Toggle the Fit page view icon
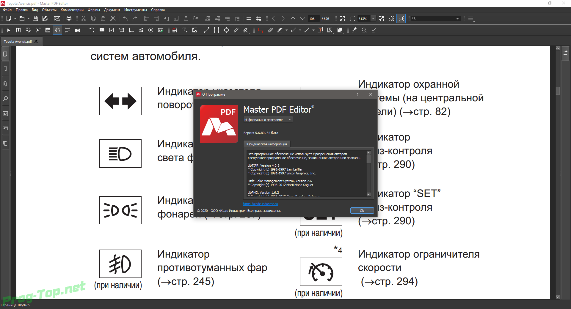 click(391, 18)
